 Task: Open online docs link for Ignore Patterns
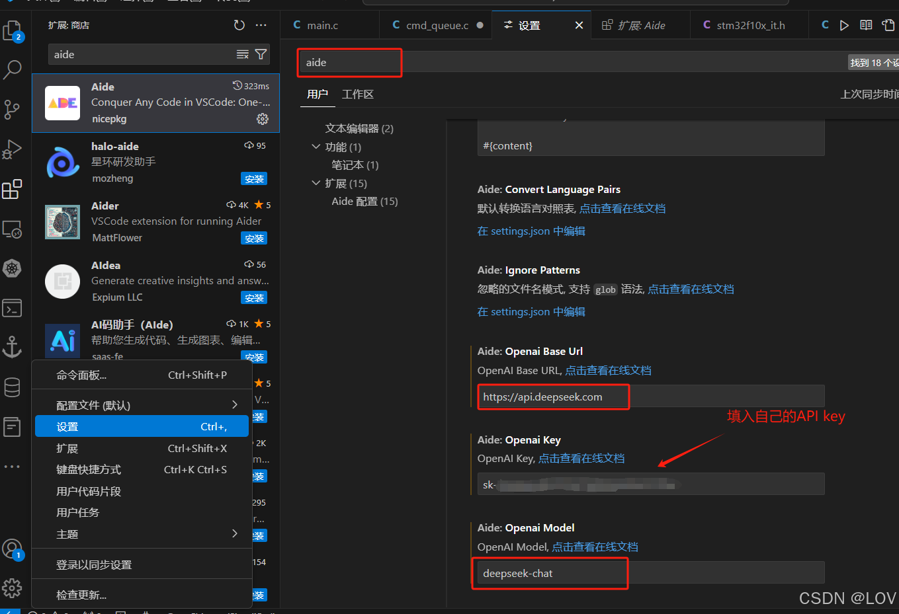691,289
